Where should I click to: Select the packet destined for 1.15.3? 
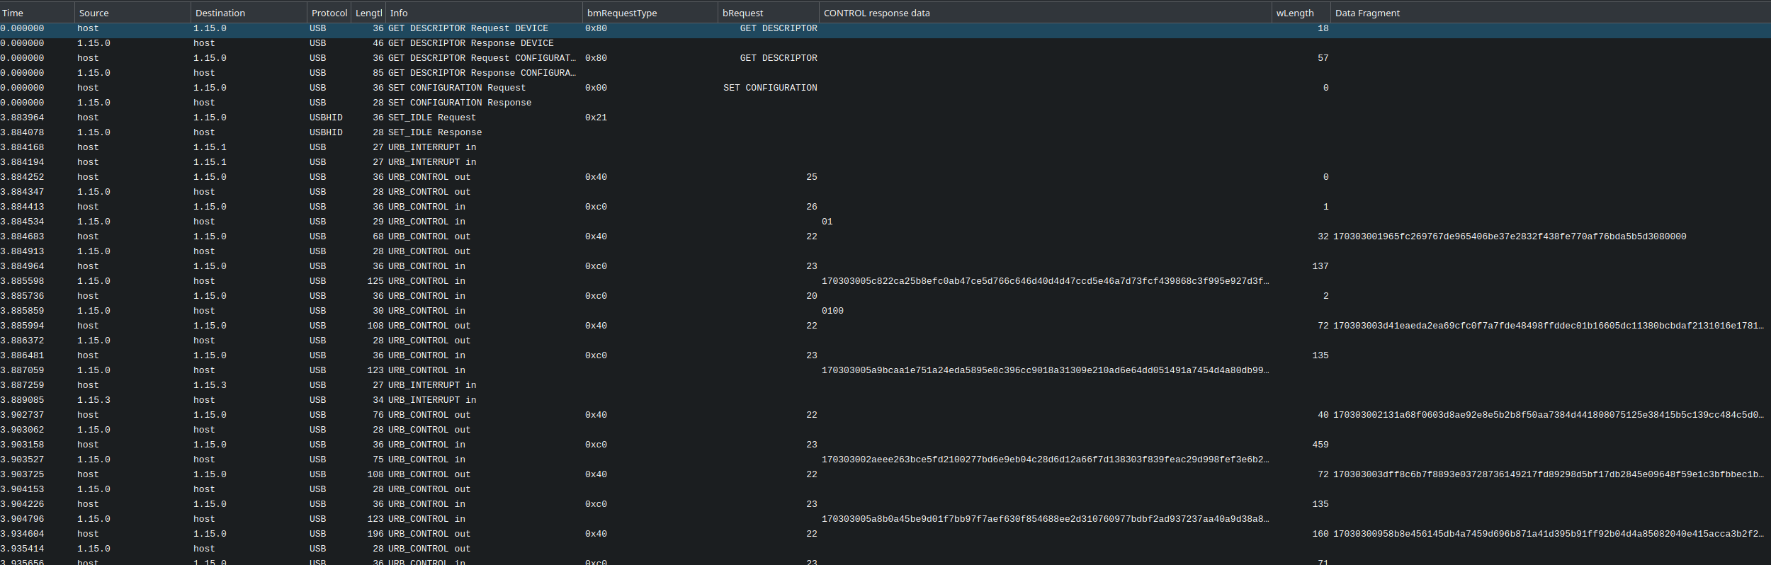(x=885, y=385)
